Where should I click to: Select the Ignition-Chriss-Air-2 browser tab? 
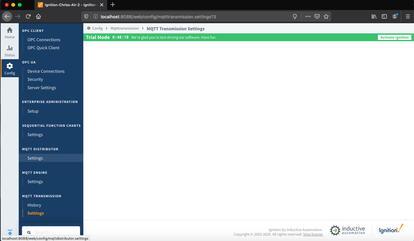70,5
